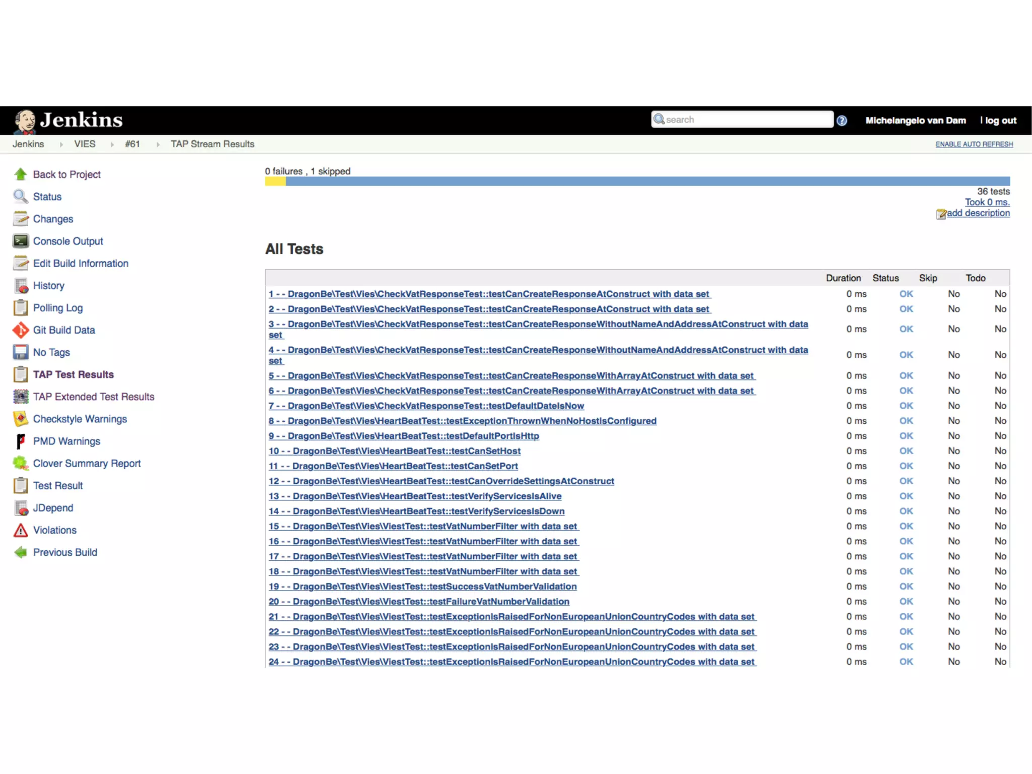Expand breadcrumb arrow after Jenkins
Screen dimensions: 1032x774
[61, 145]
